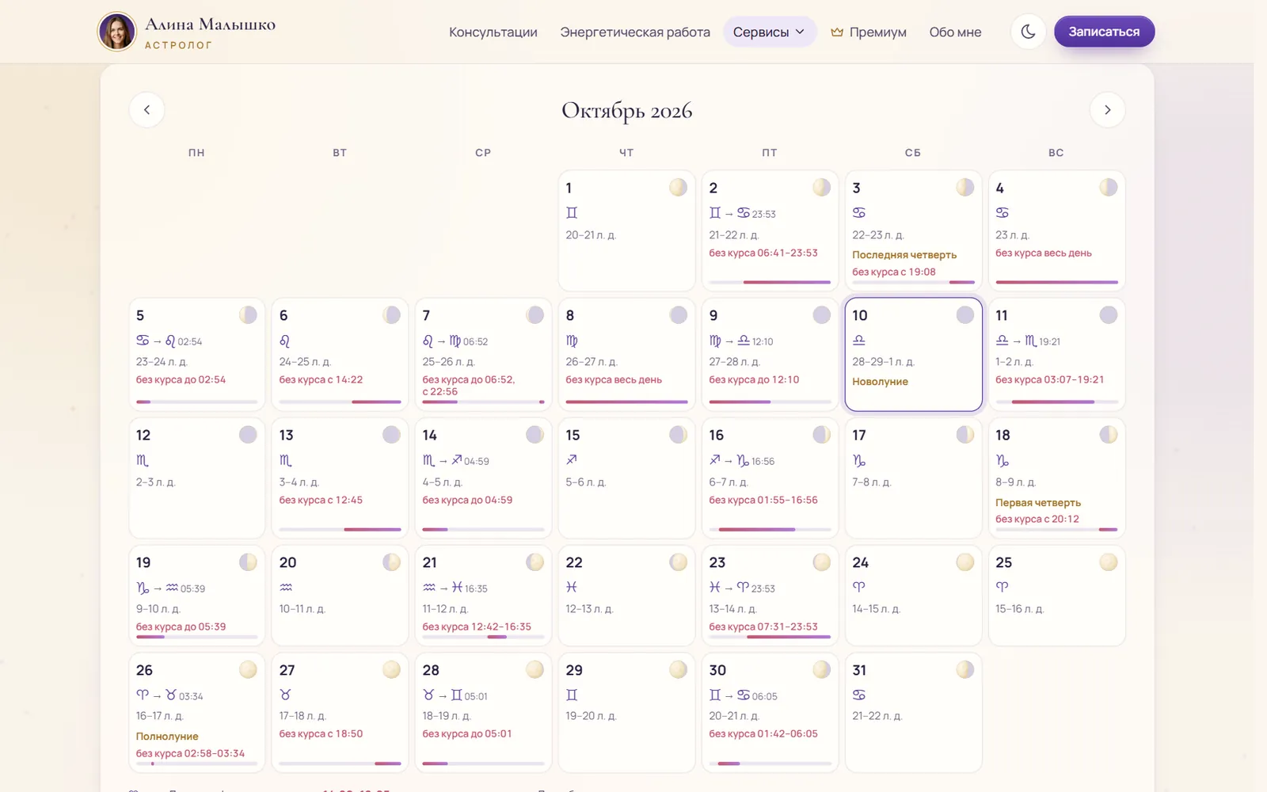Click the 'без курса с 18:50' text on October 27
The height and width of the screenshot is (792, 1267).
[x=321, y=734]
